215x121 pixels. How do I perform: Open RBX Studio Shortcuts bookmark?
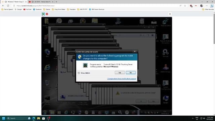click(x=97, y=9)
